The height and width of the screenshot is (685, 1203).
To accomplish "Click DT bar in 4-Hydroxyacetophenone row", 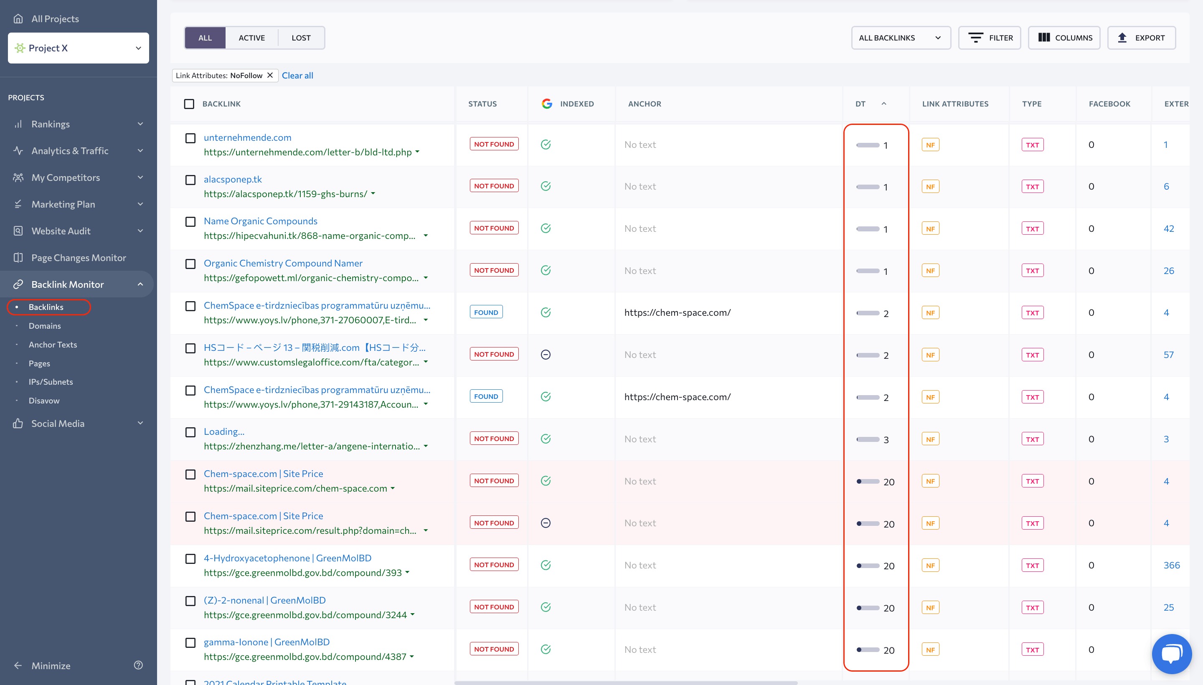I will coord(868,566).
